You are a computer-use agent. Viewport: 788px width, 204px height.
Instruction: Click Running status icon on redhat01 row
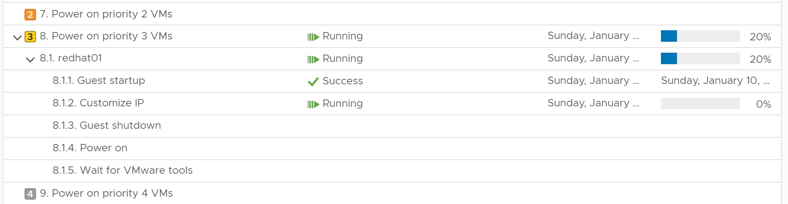pos(313,59)
